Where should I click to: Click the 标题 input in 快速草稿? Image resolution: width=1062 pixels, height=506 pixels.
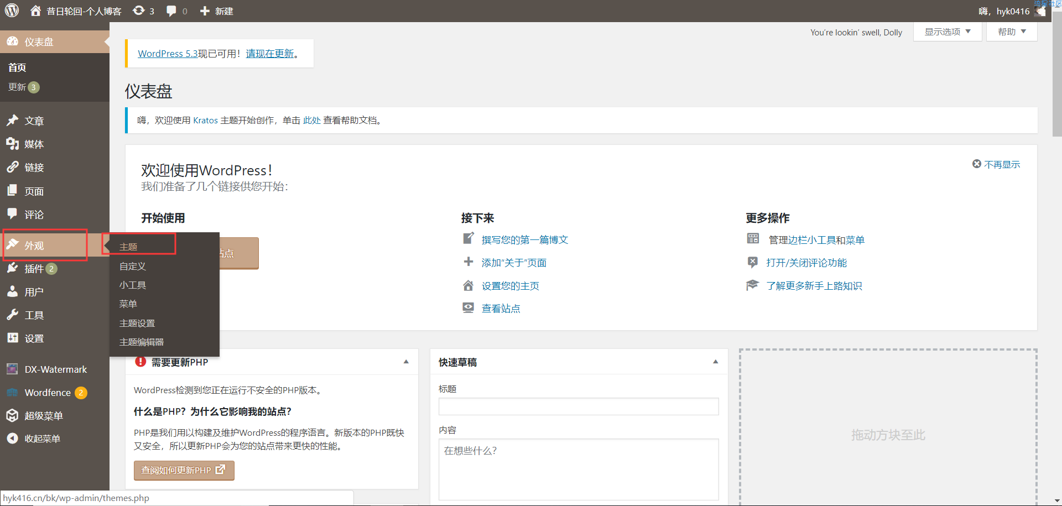579,406
